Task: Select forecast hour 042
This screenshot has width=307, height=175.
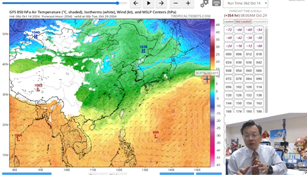Action: tap(259, 62)
